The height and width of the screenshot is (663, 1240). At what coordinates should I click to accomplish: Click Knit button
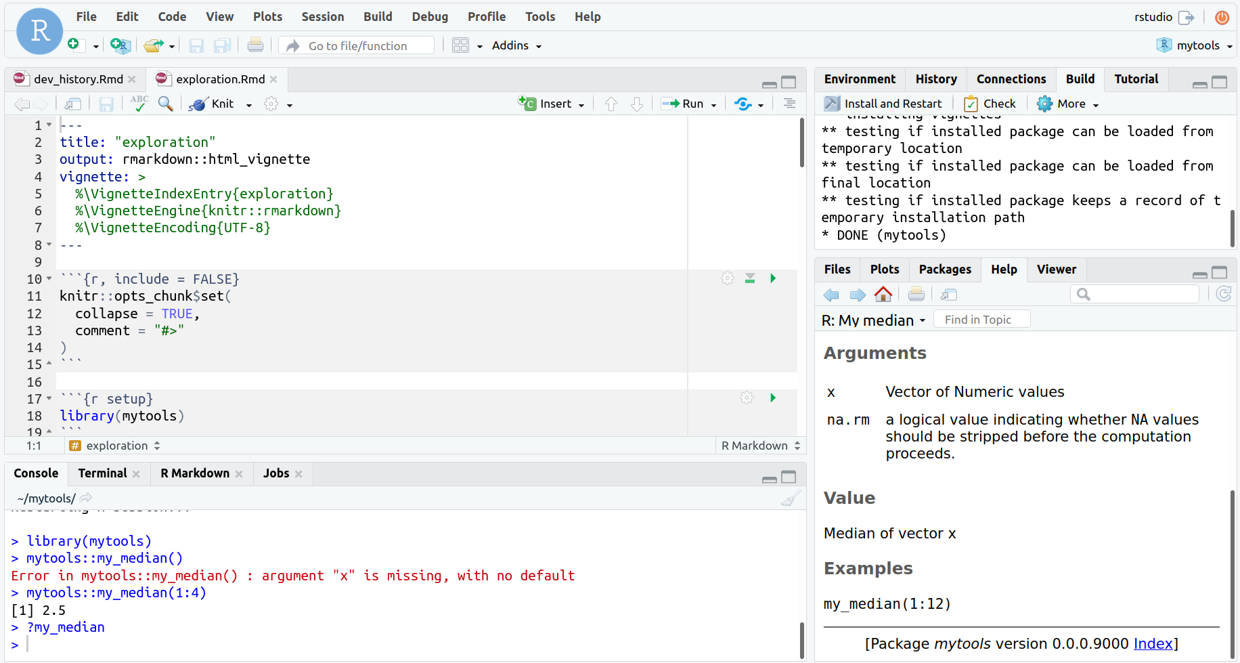click(x=212, y=104)
